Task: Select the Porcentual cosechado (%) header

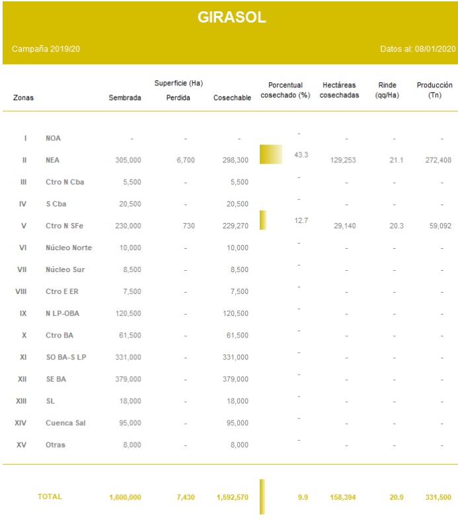Action: pos(286,90)
